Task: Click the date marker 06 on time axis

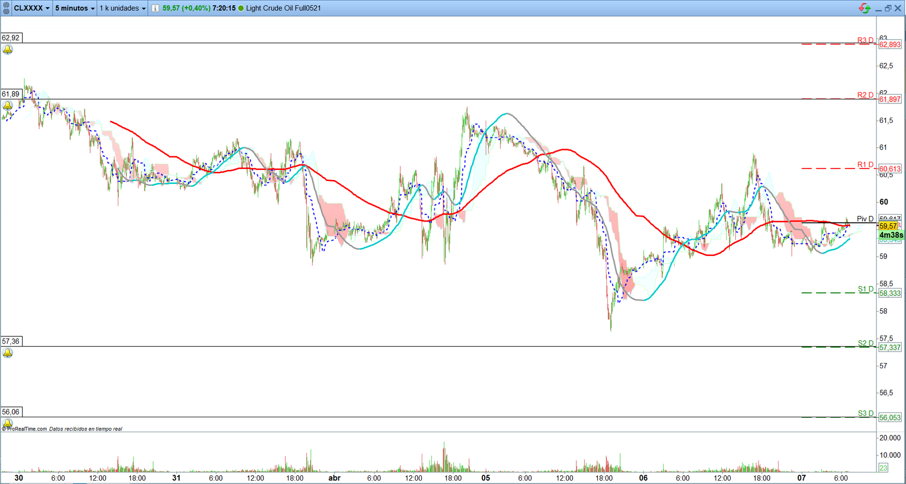Action: [643, 478]
